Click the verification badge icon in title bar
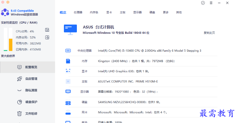Image resolution: width=237 pixels, height=123 pixels. pyautogui.click(x=203, y=3)
